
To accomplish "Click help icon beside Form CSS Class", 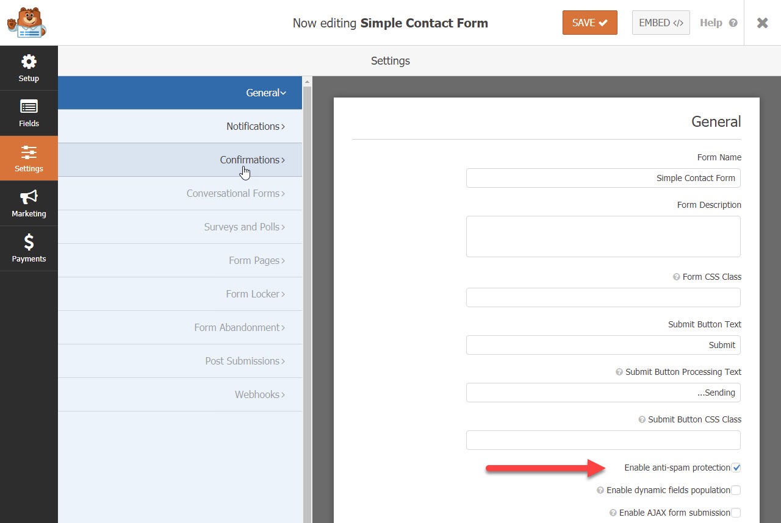I will (x=676, y=277).
